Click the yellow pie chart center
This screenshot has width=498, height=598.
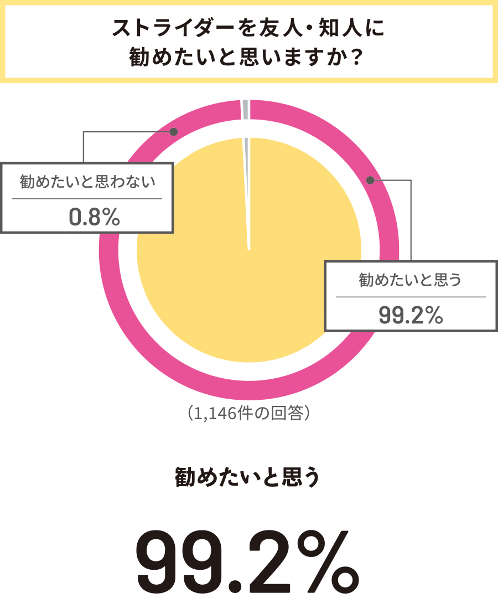[249, 250]
